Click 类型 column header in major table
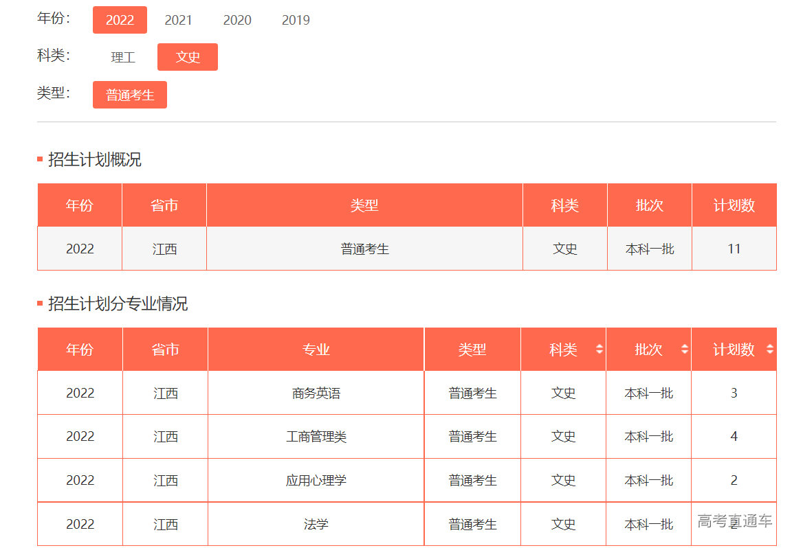This screenshot has width=792, height=548. [472, 350]
